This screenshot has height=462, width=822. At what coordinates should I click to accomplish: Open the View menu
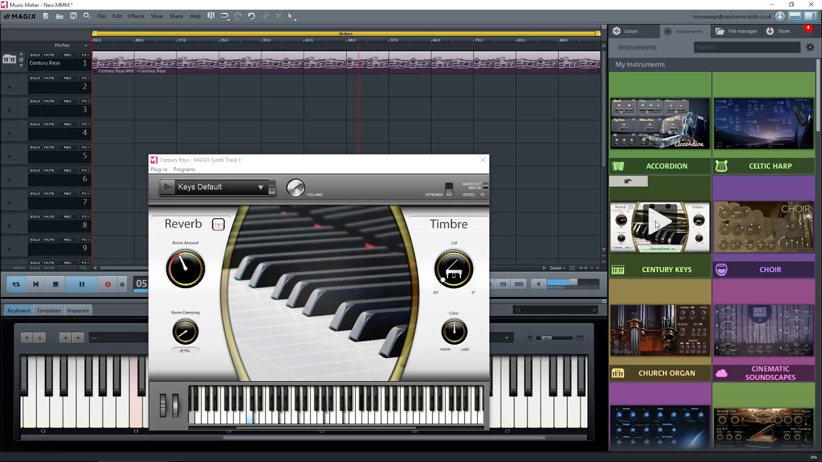click(157, 16)
